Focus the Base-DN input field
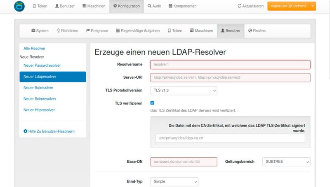 pyautogui.click(x=184, y=162)
